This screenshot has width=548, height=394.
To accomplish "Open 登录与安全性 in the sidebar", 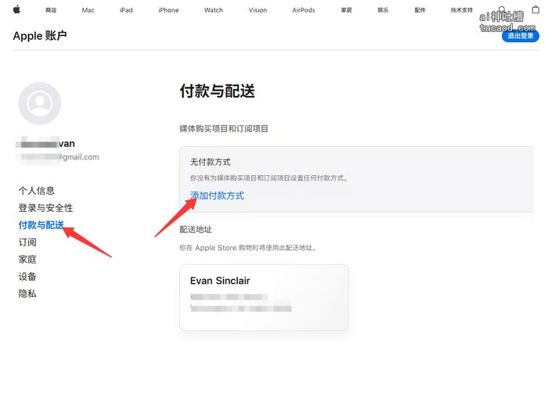I will click(x=45, y=208).
